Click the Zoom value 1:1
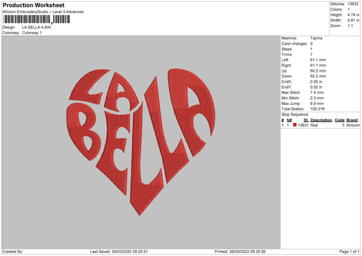This screenshot has width=362, height=256. point(350,26)
